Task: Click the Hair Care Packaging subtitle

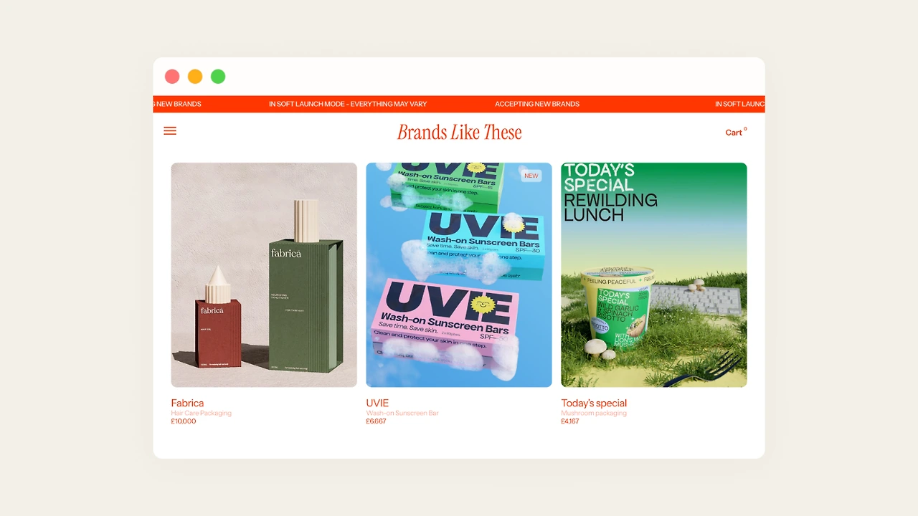Action: 202,413
